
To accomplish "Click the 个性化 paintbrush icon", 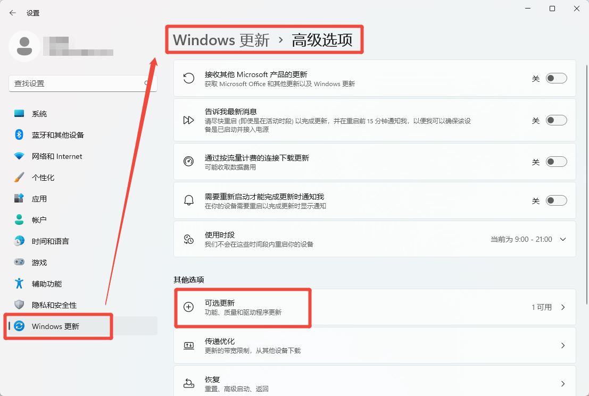I will (x=19, y=177).
